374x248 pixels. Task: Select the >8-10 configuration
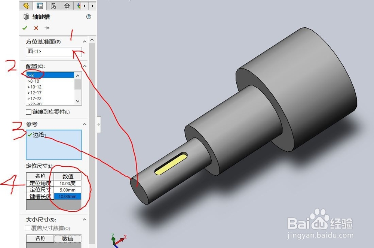50,81
